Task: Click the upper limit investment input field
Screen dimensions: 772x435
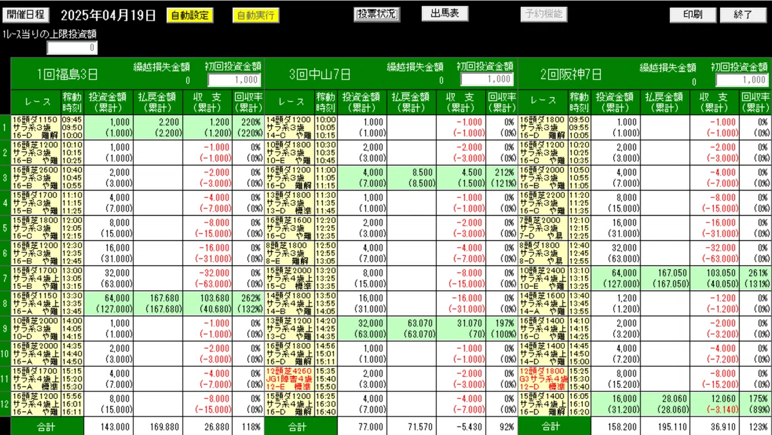Action: tap(72, 48)
